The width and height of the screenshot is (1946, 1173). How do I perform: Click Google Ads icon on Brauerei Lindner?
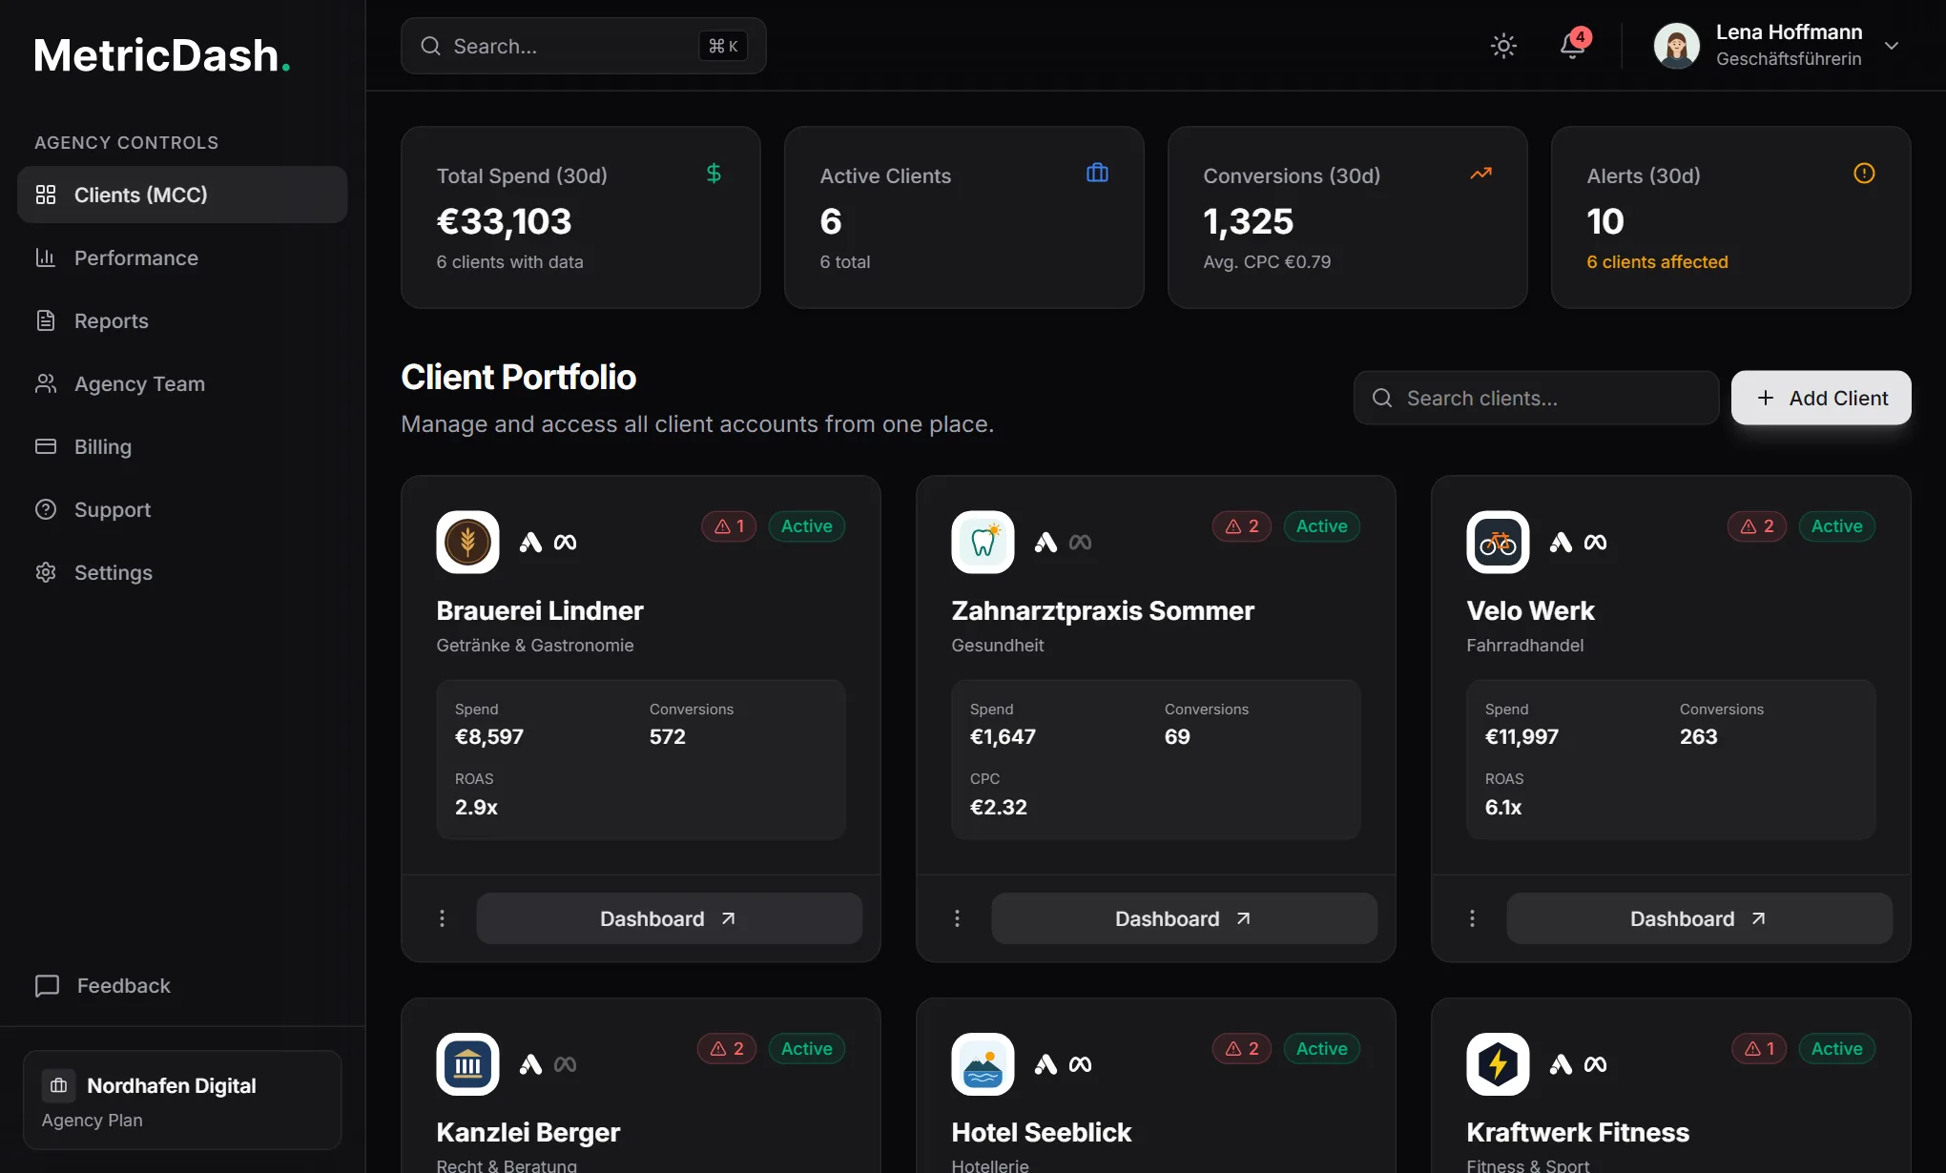(530, 543)
